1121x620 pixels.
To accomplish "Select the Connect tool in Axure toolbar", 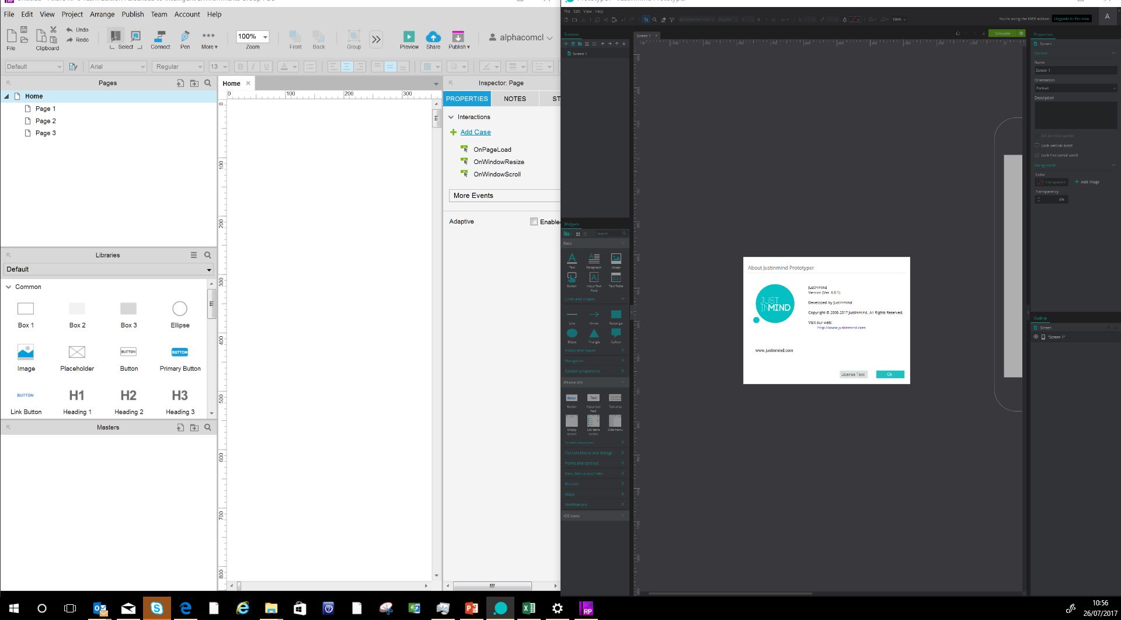I will (x=160, y=39).
